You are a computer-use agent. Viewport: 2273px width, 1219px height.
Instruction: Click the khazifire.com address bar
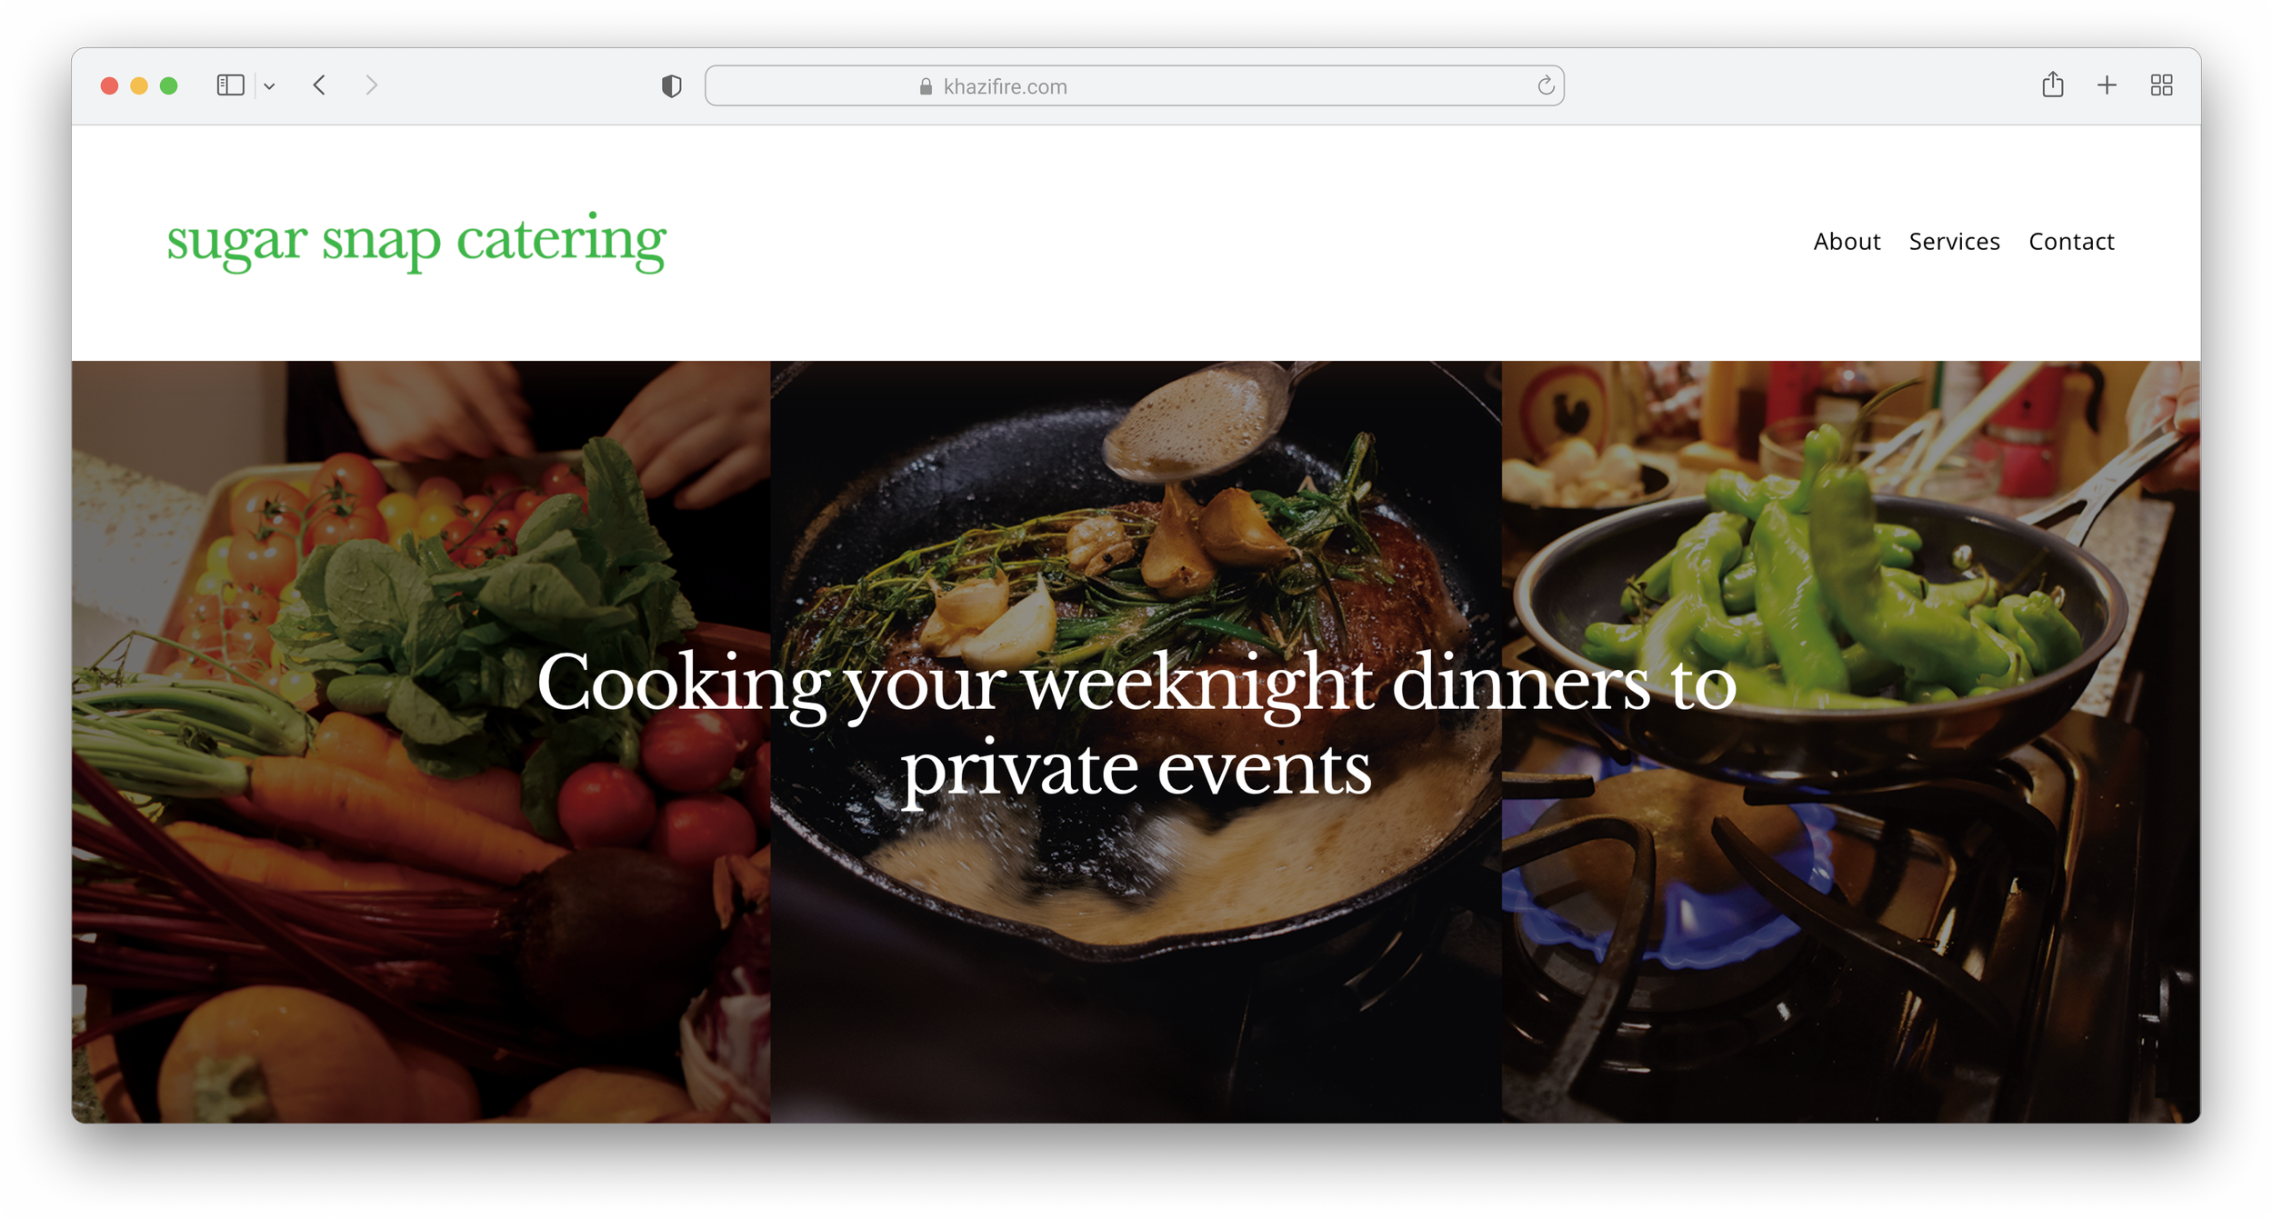(x=1134, y=86)
